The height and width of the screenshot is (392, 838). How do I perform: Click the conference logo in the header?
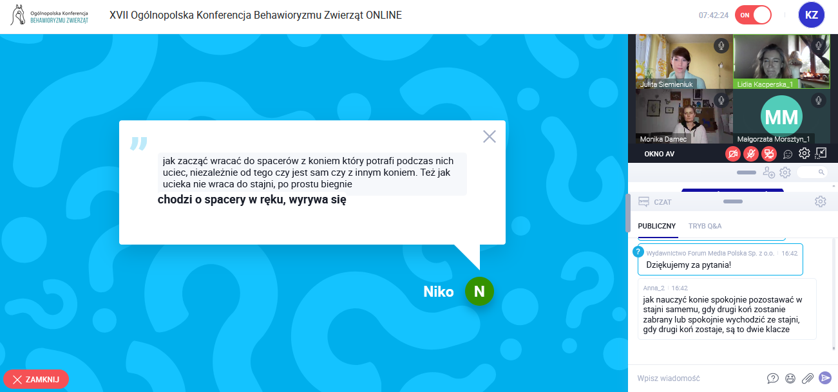50,15
